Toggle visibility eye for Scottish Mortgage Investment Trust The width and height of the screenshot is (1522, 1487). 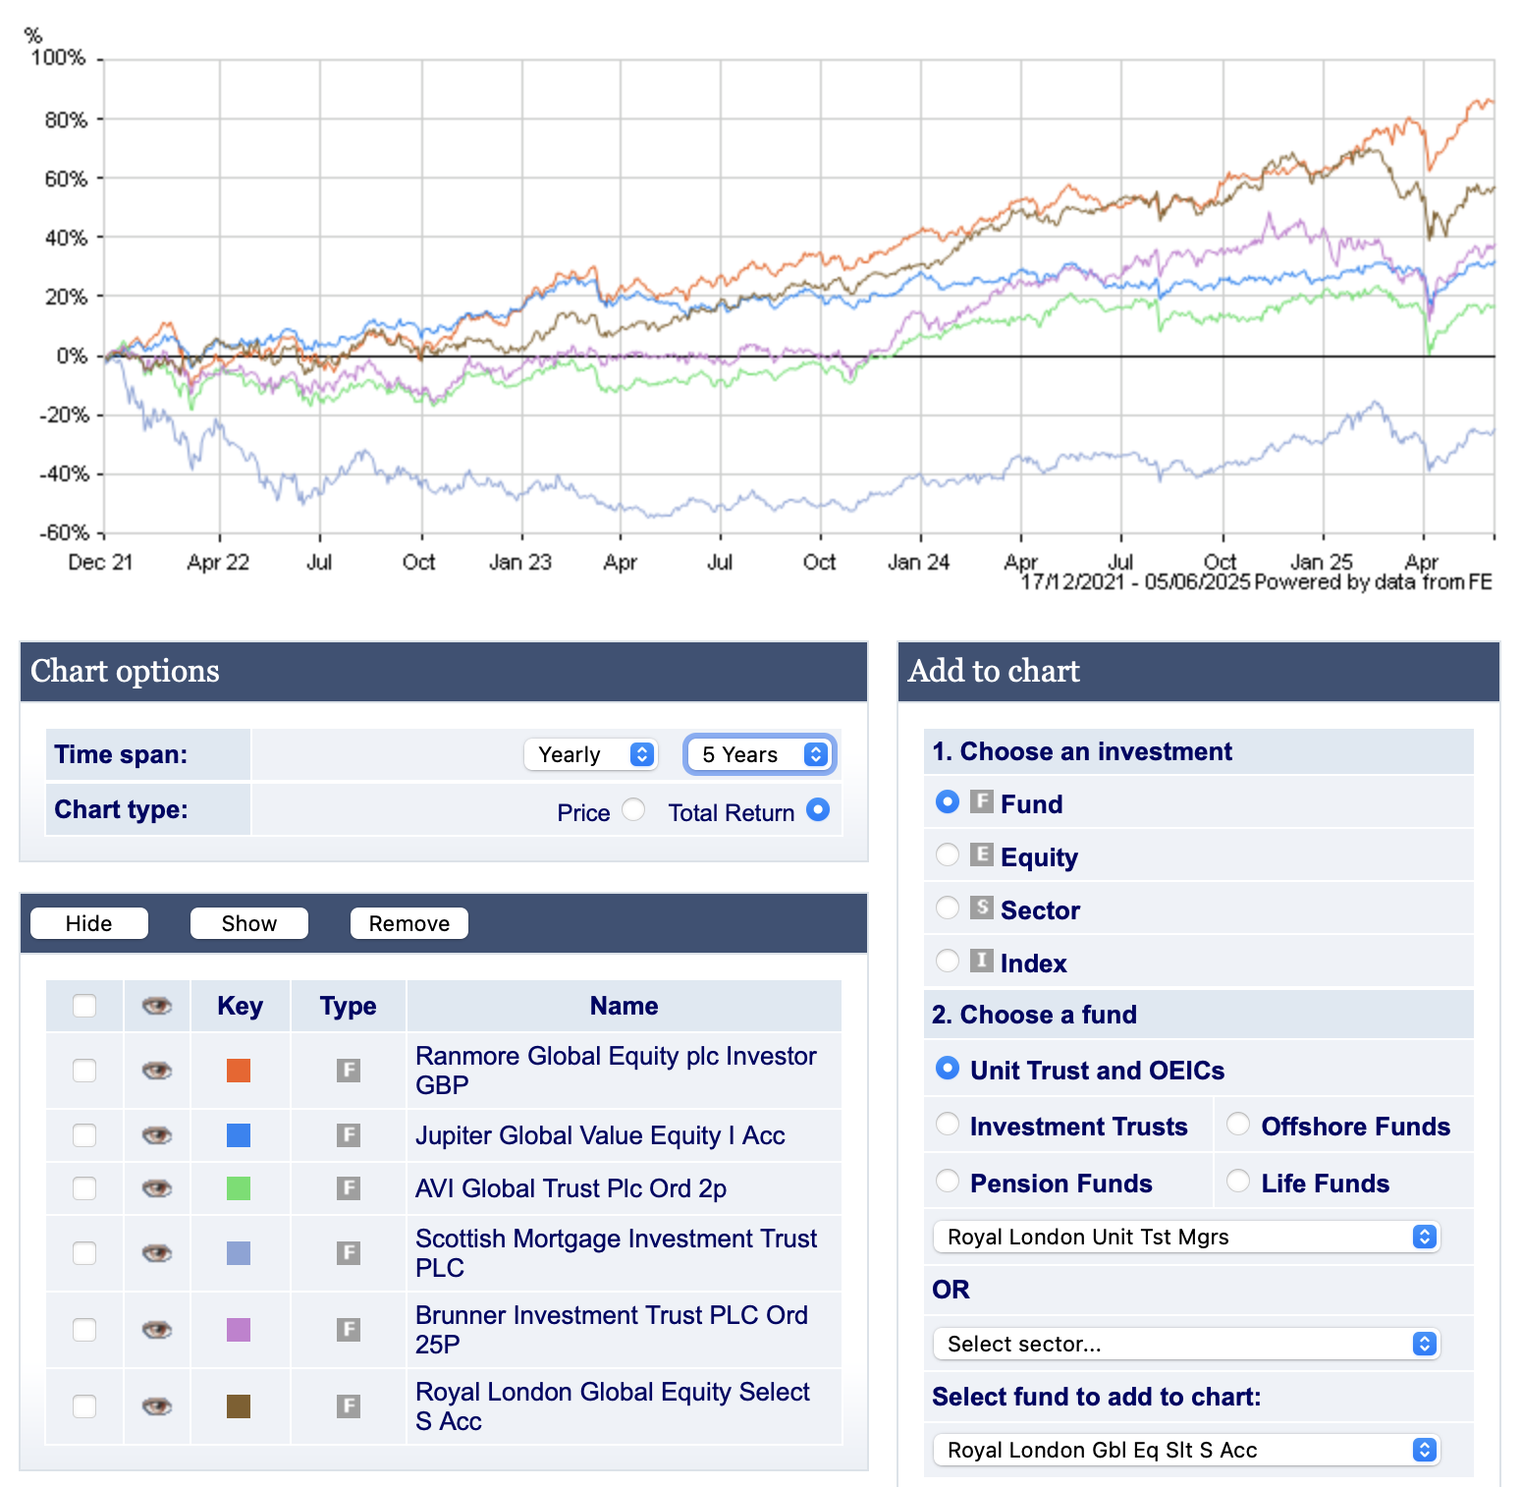point(157,1253)
